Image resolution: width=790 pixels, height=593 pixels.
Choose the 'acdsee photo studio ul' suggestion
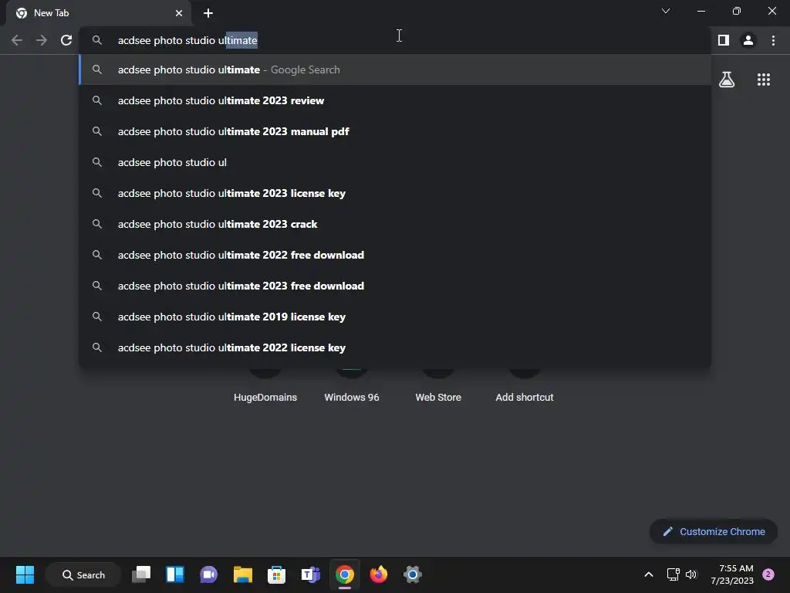pyautogui.click(x=395, y=162)
